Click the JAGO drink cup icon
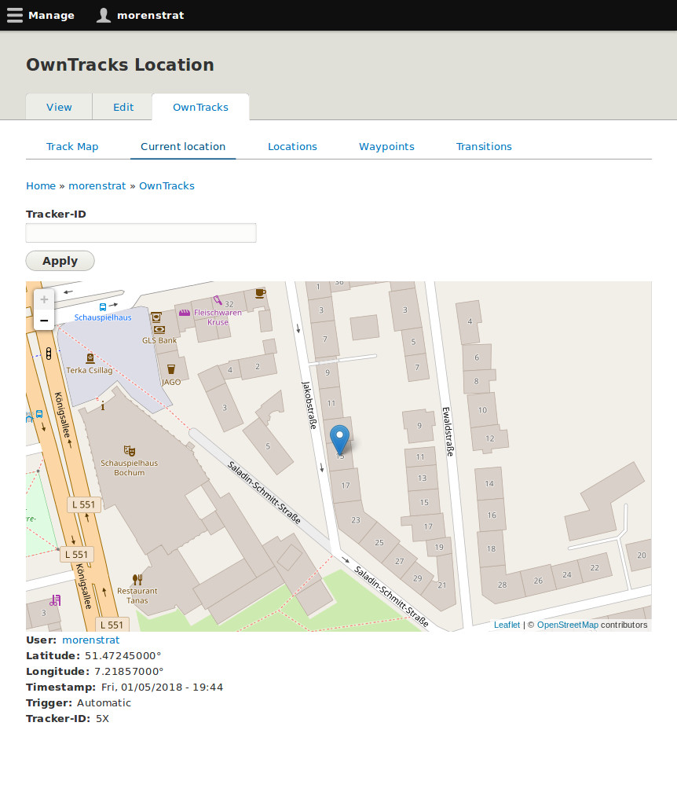The image size is (677, 792). pos(171,369)
